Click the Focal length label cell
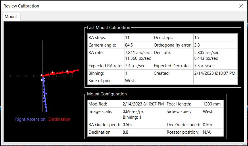The image size is (248, 146). tap(184, 104)
